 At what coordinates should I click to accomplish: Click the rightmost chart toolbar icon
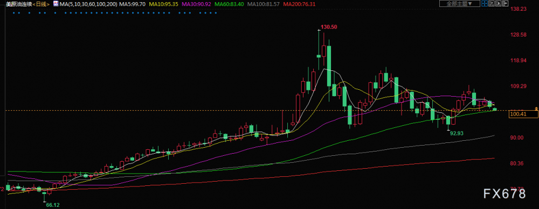506,4
